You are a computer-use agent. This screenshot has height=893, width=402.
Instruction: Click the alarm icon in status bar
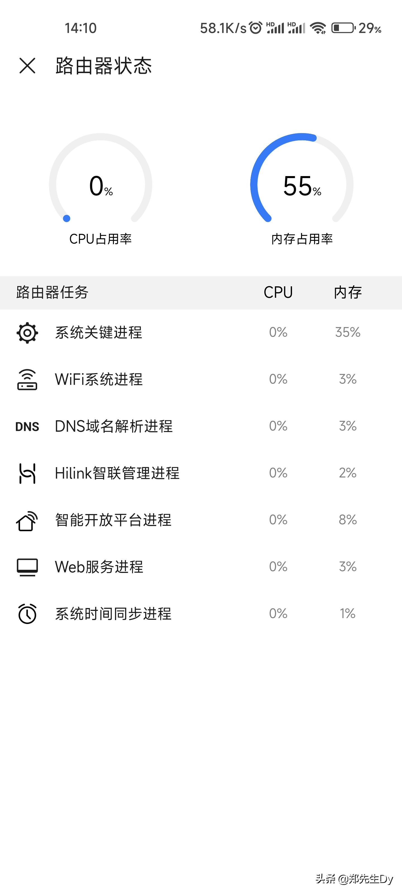coord(255,27)
